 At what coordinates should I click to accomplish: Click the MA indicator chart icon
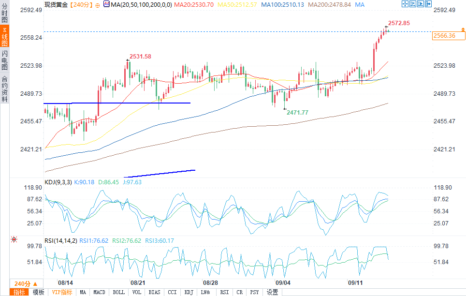click(106, 5)
